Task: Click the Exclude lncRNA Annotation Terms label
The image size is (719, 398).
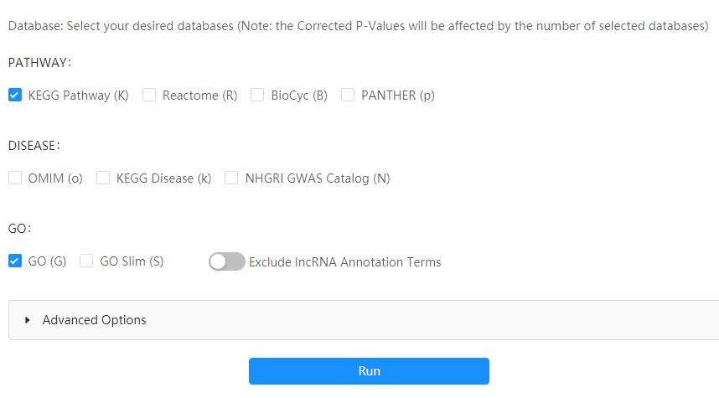Action: tap(344, 261)
